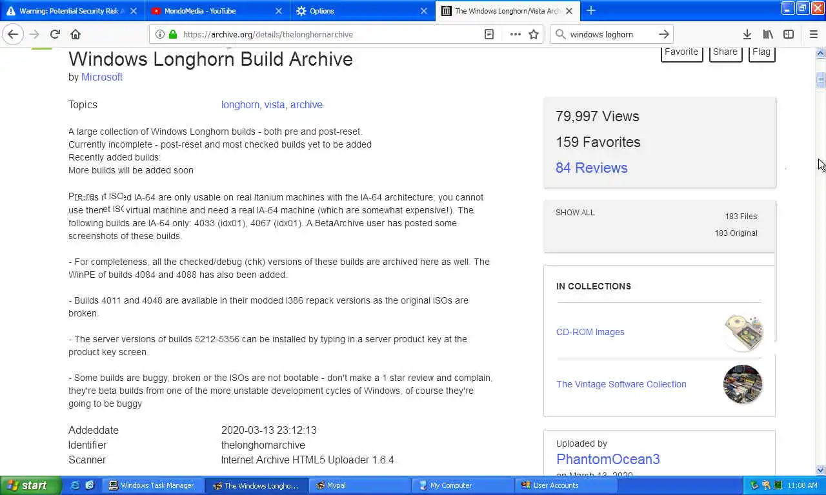Click the green padlock security icon
This screenshot has height=495, width=826.
(x=172, y=34)
